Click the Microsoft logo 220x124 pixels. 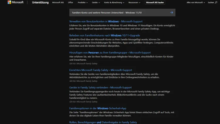[x=16, y=2]
